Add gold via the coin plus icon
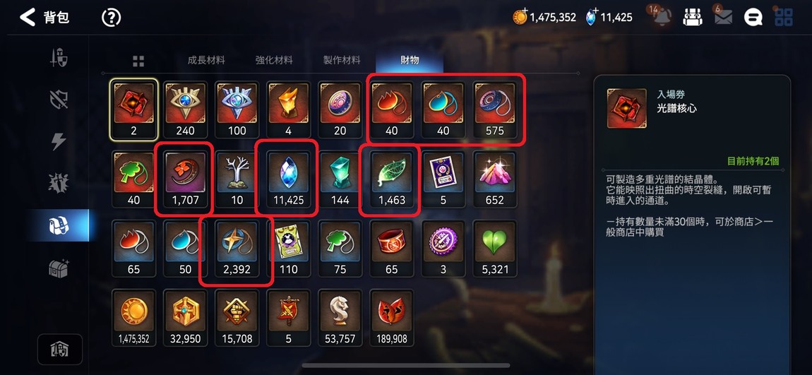 (520, 17)
